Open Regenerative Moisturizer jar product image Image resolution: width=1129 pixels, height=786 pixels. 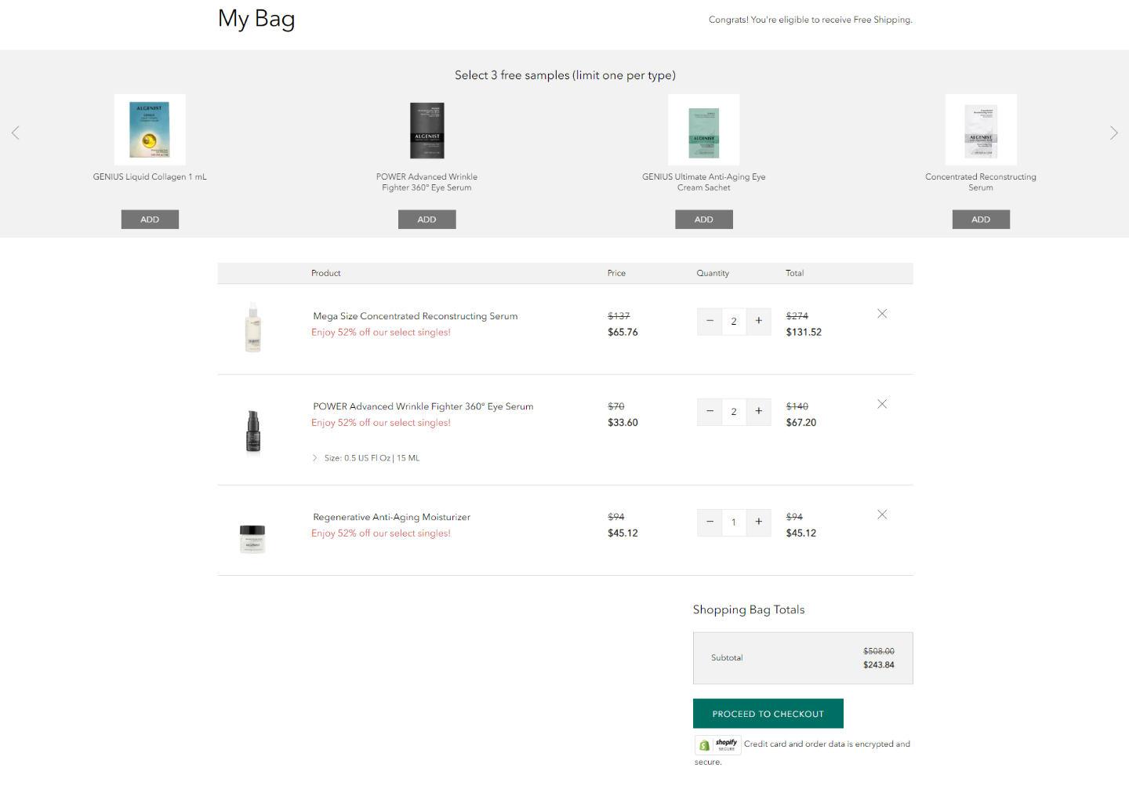(252, 540)
